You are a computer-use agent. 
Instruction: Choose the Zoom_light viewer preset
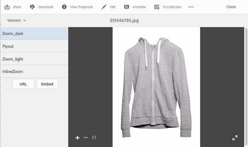tap(34, 59)
